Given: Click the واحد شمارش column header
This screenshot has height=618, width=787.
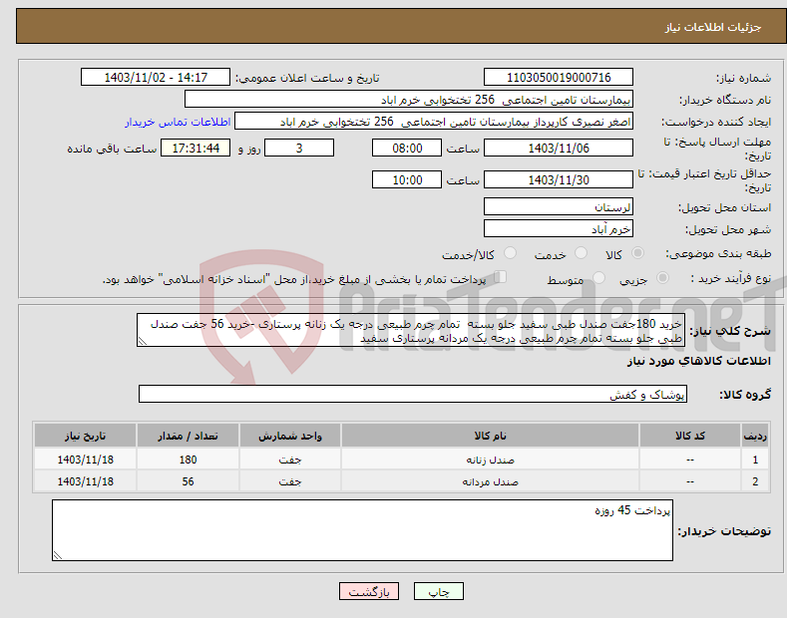Looking at the screenshot, I should click(290, 436).
